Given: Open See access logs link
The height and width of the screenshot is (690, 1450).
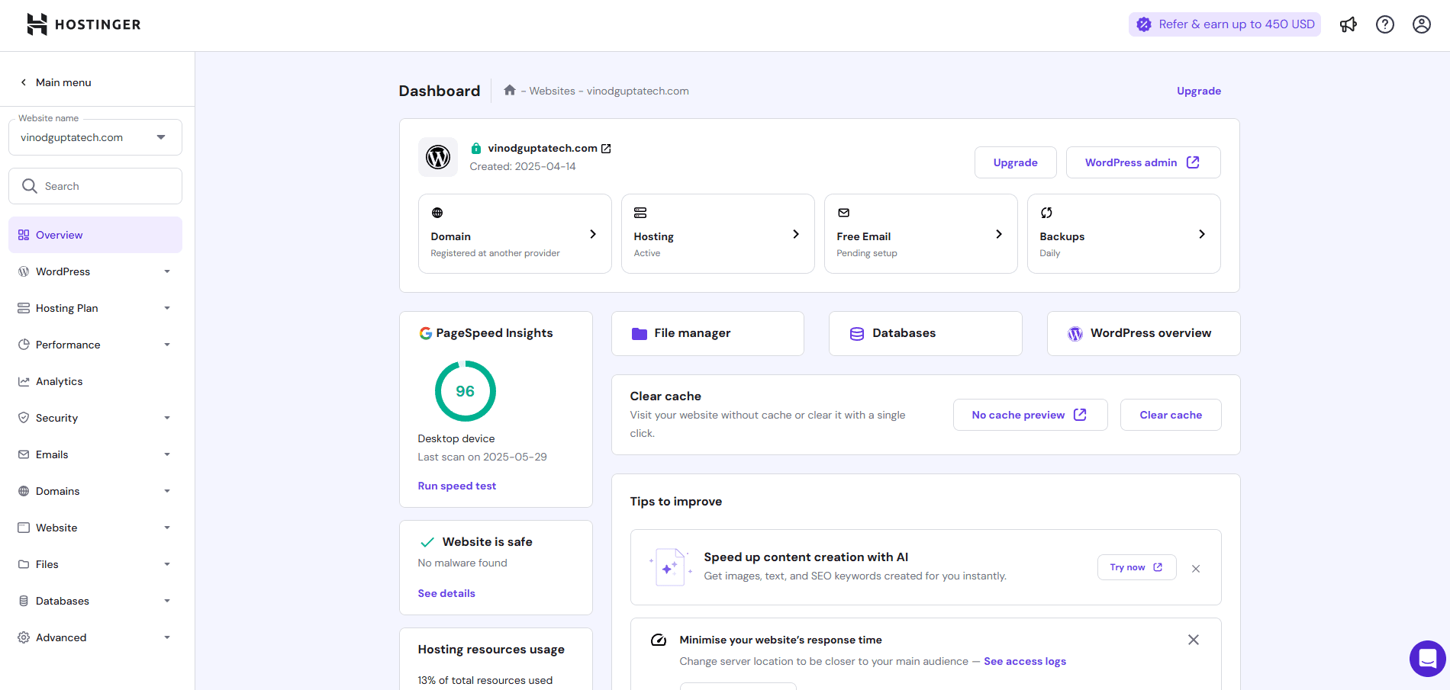Looking at the screenshot, I should point(1025,661).
